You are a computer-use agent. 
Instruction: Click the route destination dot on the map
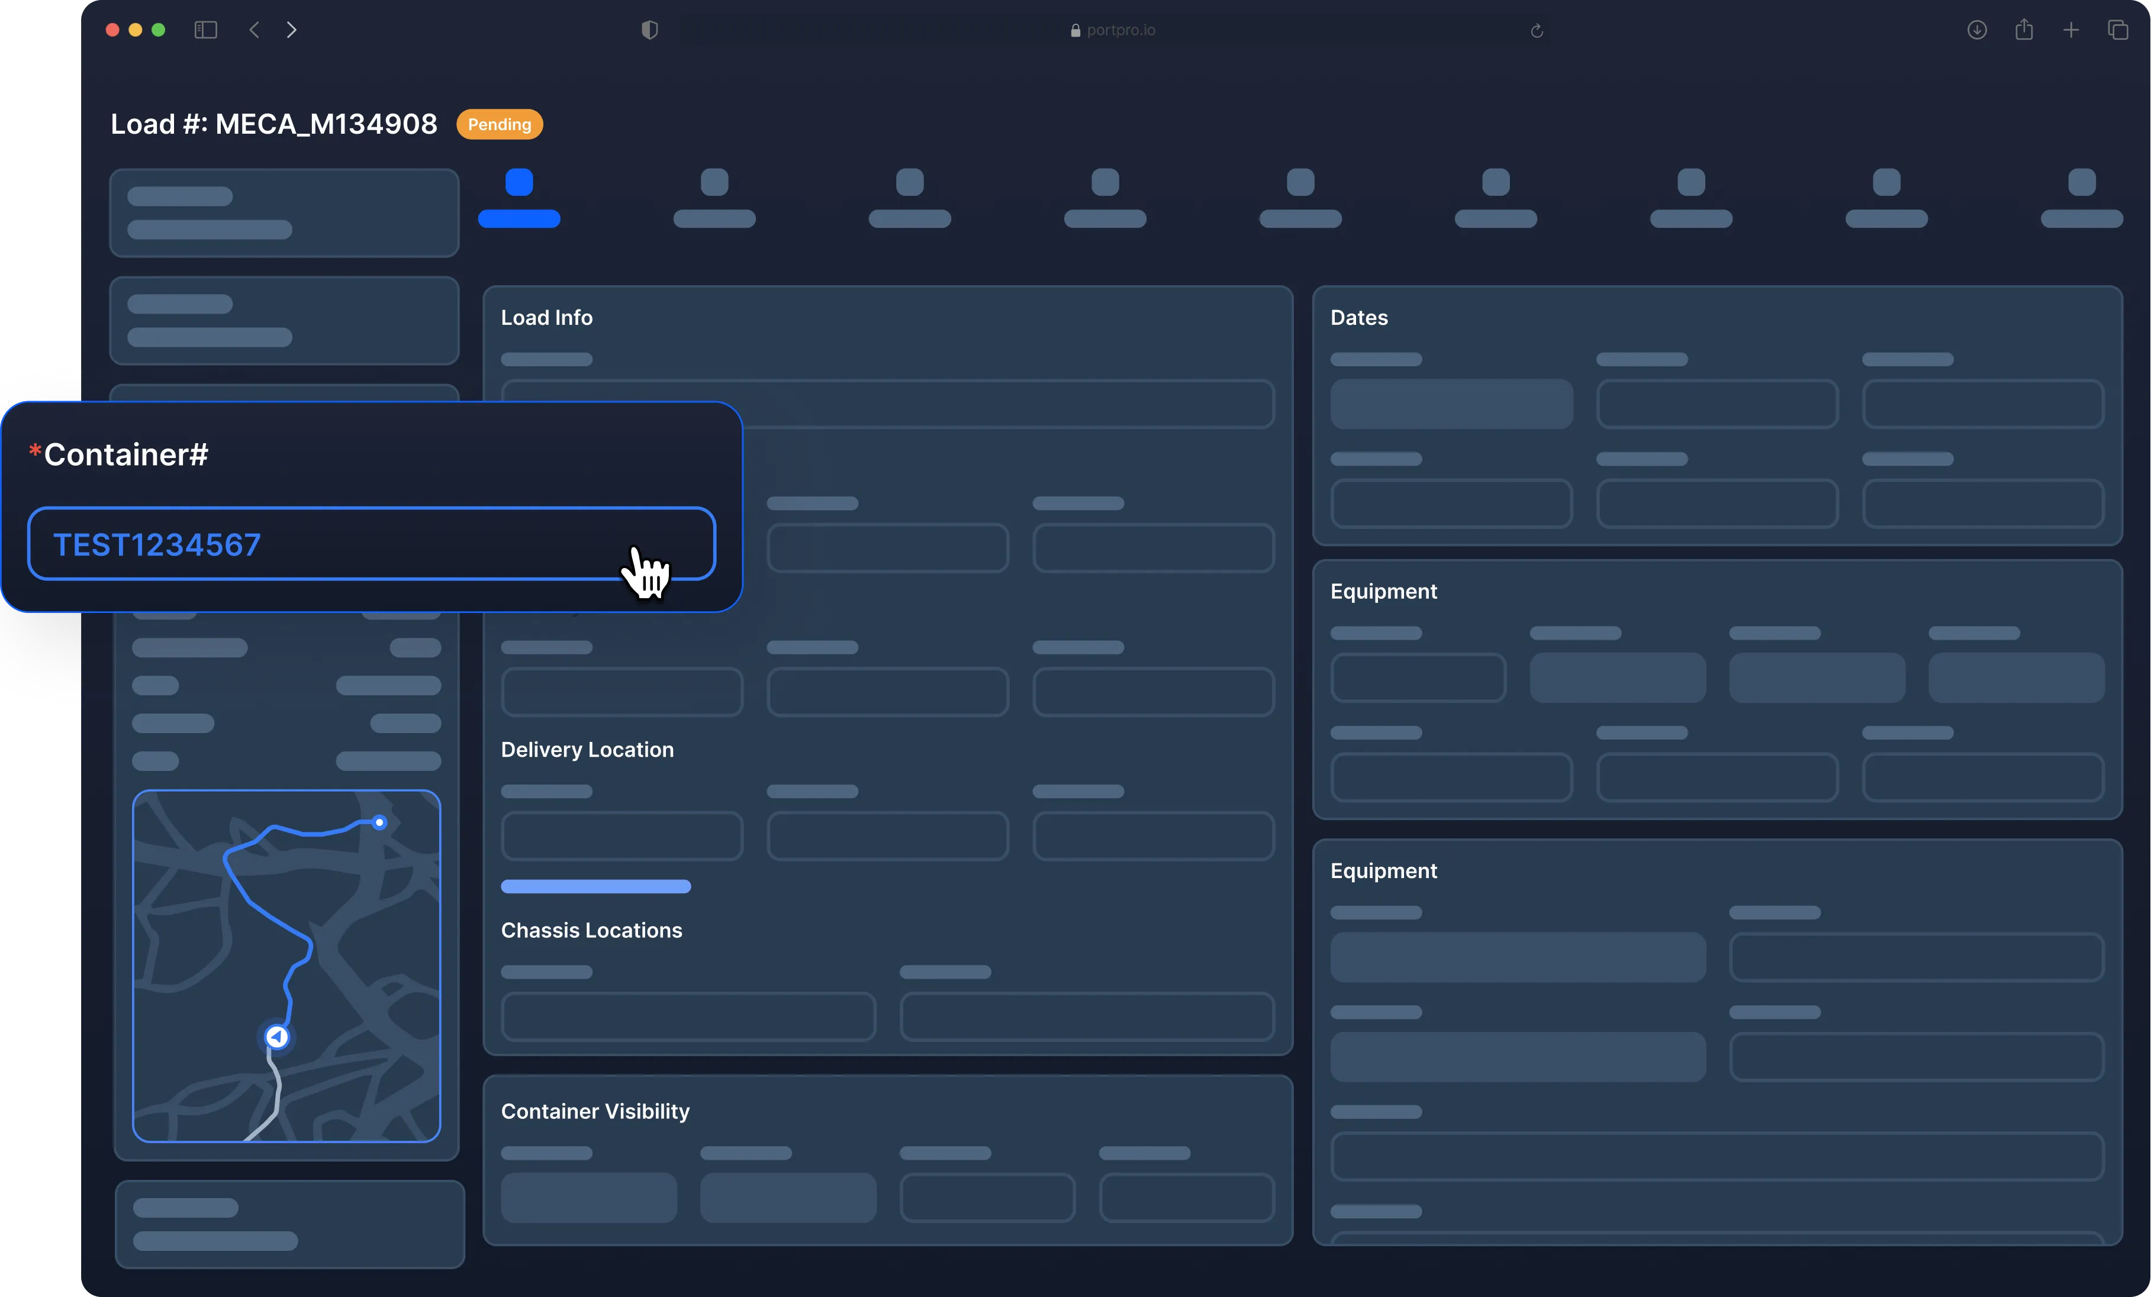point(379,822)
